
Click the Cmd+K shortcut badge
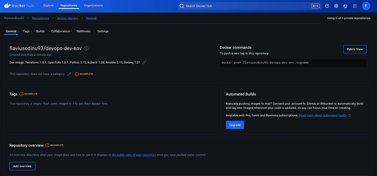[x=315, y=6]
